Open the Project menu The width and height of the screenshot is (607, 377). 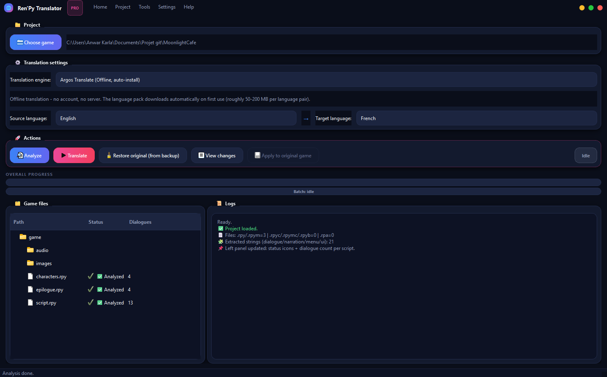coord(123,7)
